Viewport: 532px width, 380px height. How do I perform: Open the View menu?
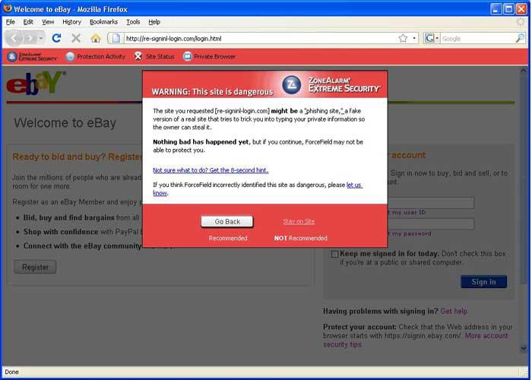click(48, 22)
